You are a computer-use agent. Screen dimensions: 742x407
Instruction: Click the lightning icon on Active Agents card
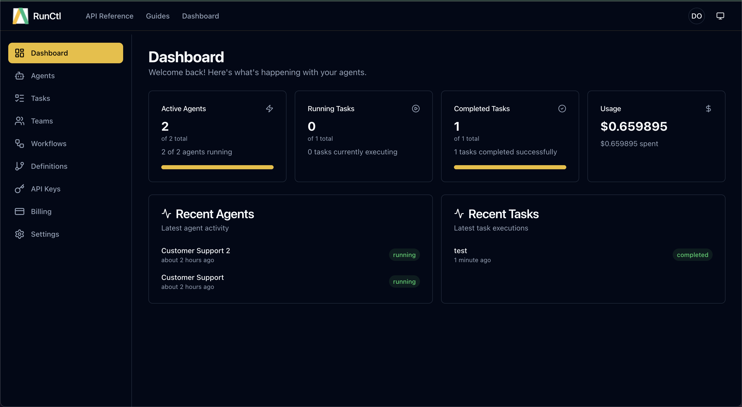269,109
